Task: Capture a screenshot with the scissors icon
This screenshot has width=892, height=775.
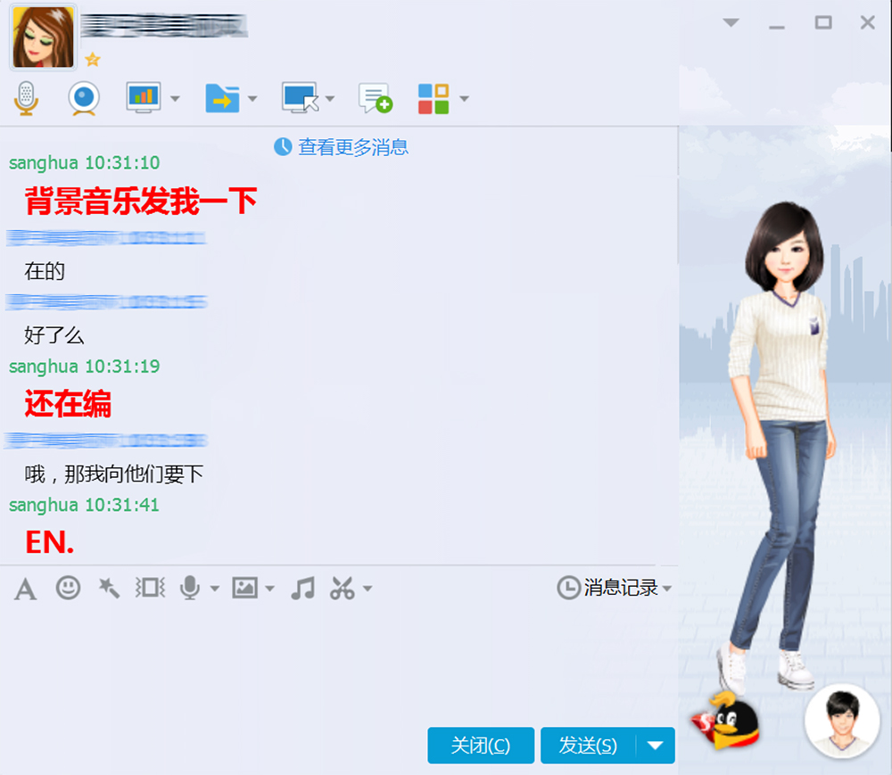Action: click(343, 589)
